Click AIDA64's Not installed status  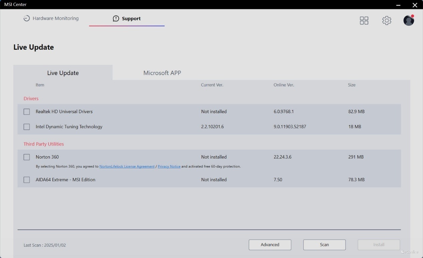coord(214,180)
